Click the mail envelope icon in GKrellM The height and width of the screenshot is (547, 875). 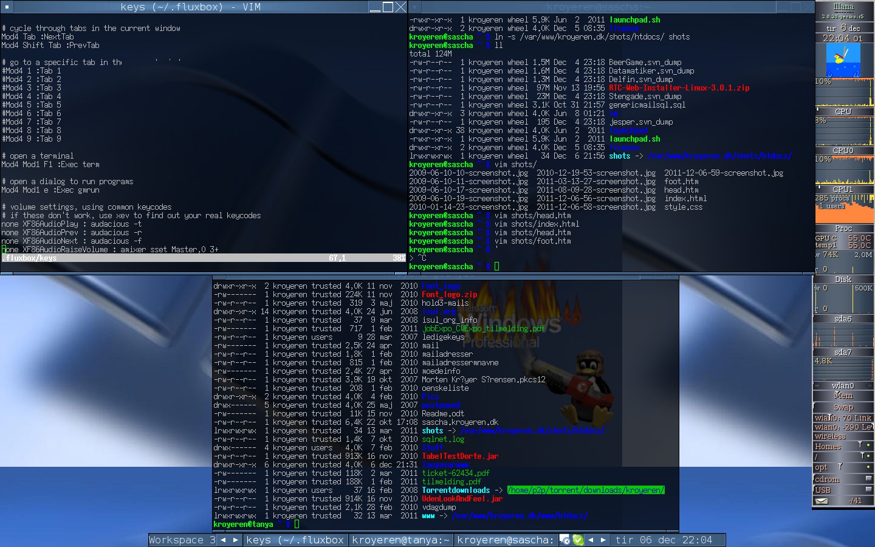coord(822,501)
